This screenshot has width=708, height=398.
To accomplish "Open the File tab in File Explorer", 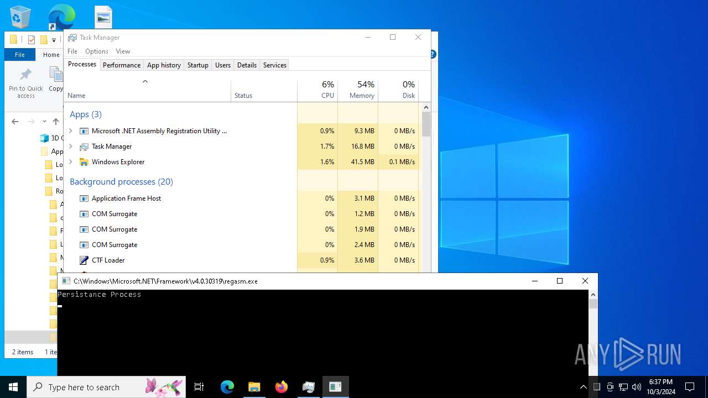I will 20,55.
